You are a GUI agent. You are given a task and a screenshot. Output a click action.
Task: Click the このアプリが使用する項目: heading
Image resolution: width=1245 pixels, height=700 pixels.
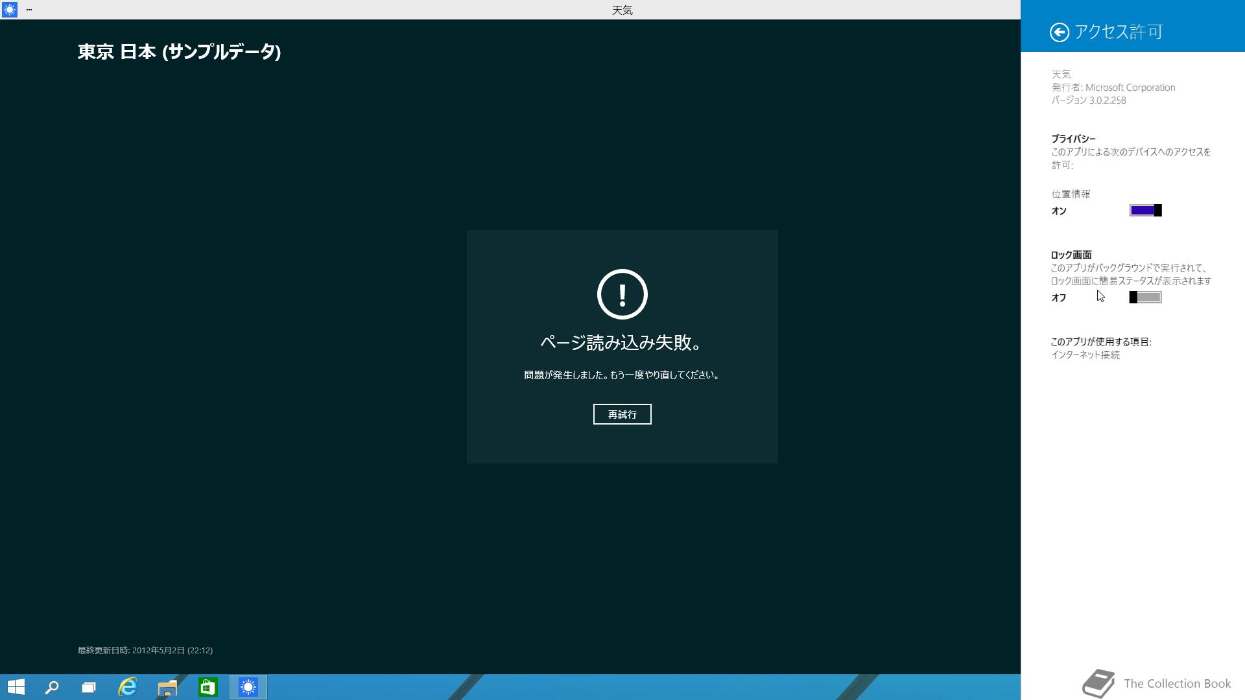(x=1101, y=342)
